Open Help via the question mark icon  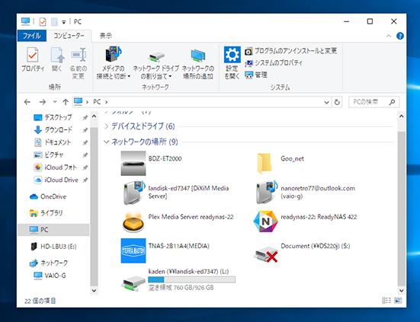click(x=400, y=36)
